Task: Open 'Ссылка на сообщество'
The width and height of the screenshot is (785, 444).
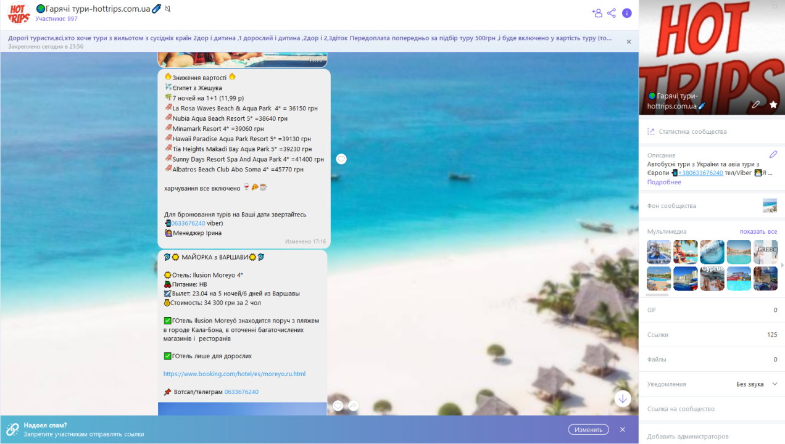Action: 712,408
